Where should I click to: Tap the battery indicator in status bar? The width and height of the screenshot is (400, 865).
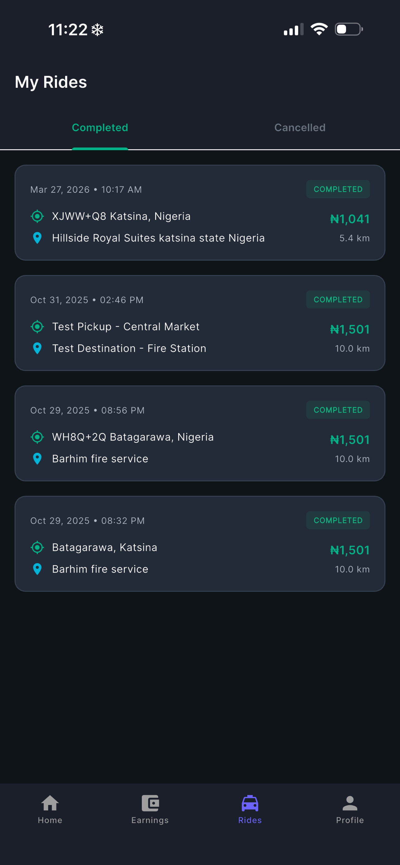click(349, 29)
